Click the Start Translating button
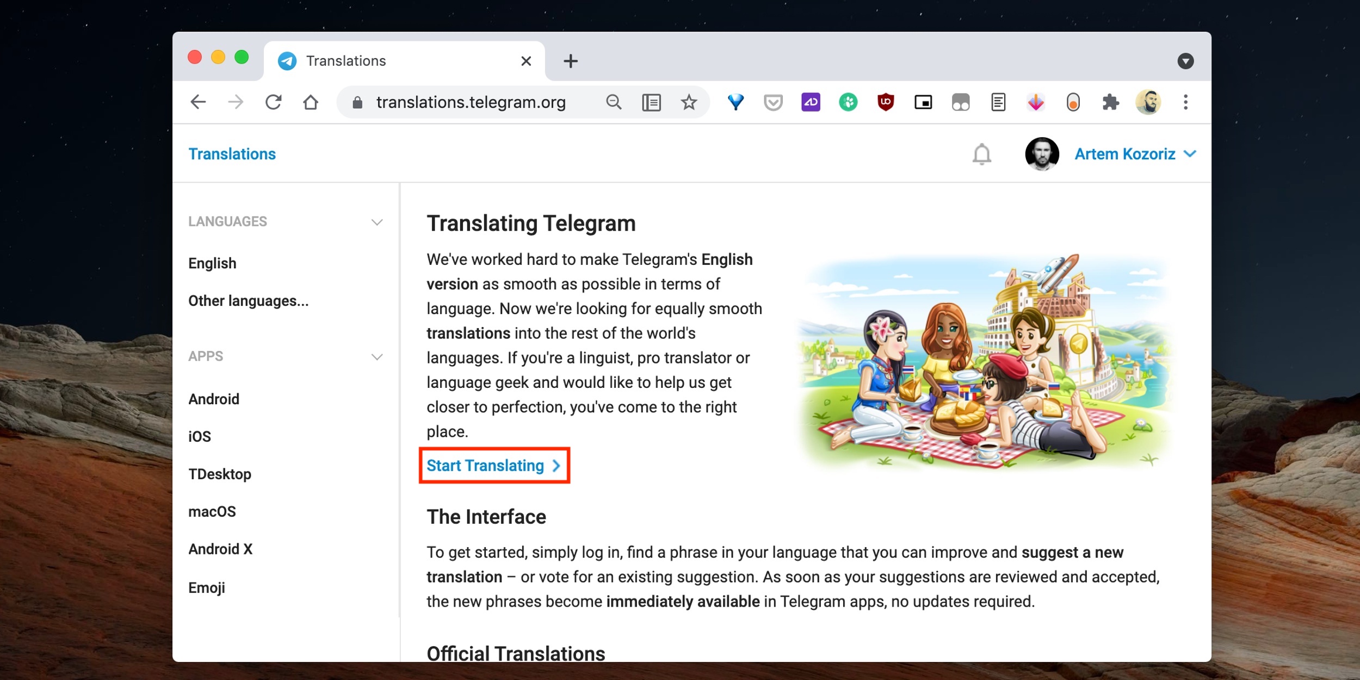Screen dimensions: 1360x680 (x=492, y=466)
